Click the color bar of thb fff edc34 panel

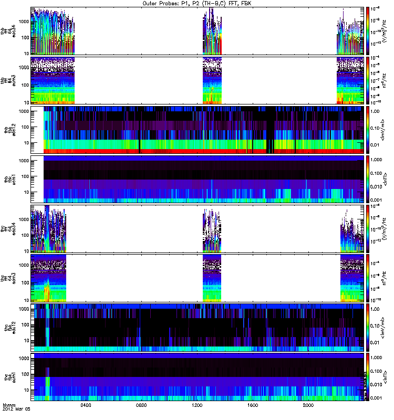[368, 31]
